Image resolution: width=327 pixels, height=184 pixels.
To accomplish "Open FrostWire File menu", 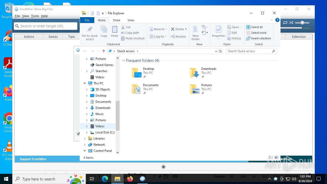I will 17,16.
